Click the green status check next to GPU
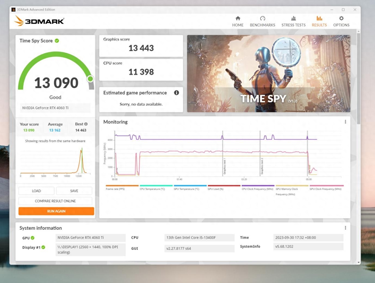The image size is (375, 283). click(x=33, y=238)
